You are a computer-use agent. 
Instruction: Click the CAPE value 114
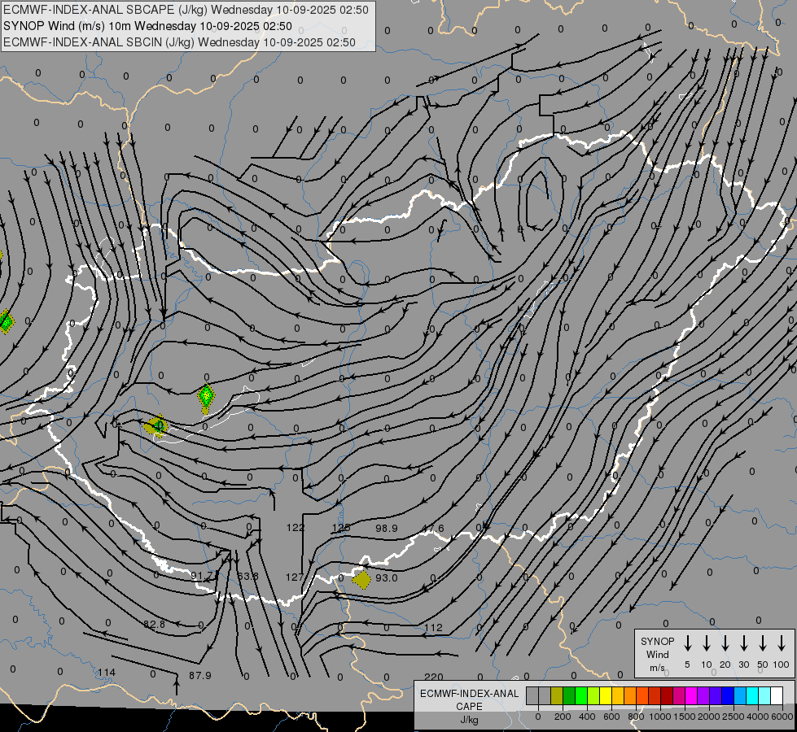(x=106, y=672)
